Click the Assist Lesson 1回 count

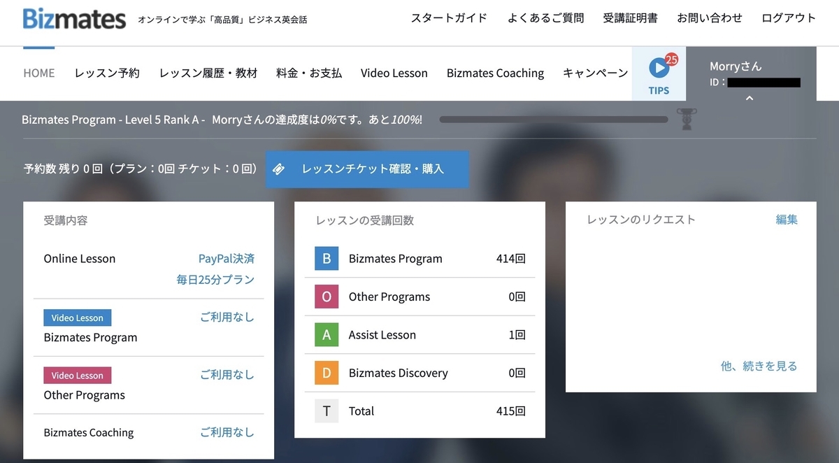coord(517,334)
